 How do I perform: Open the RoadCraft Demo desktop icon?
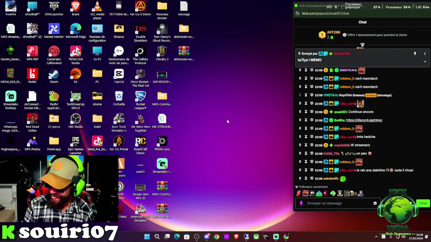[140, 146]
